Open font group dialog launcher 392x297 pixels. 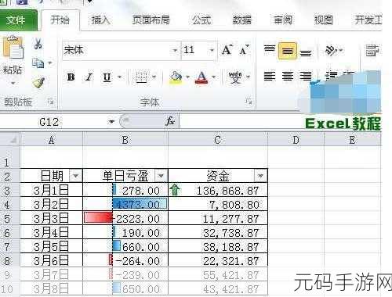(249, 101)
